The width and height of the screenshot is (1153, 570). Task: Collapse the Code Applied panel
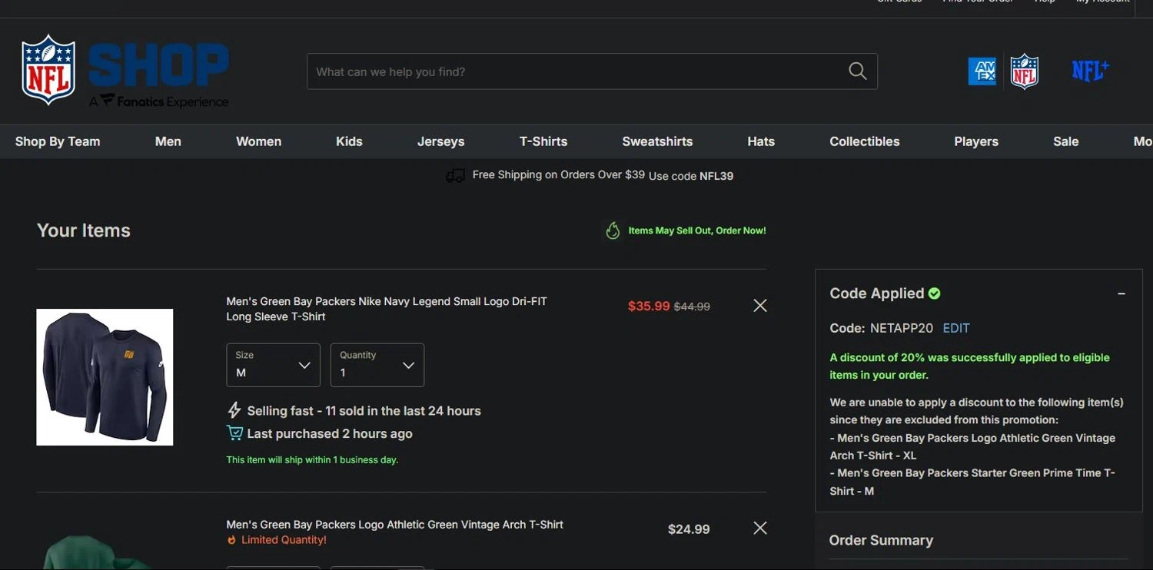pyautogui.click(x=1121, y=293)
